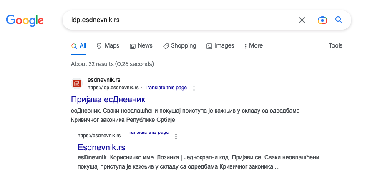Open three-dot menu for idp.esdnevnik.rs result
Image resolution: width=375 pixels, height=179 pixels.
[x=194, y=88]
